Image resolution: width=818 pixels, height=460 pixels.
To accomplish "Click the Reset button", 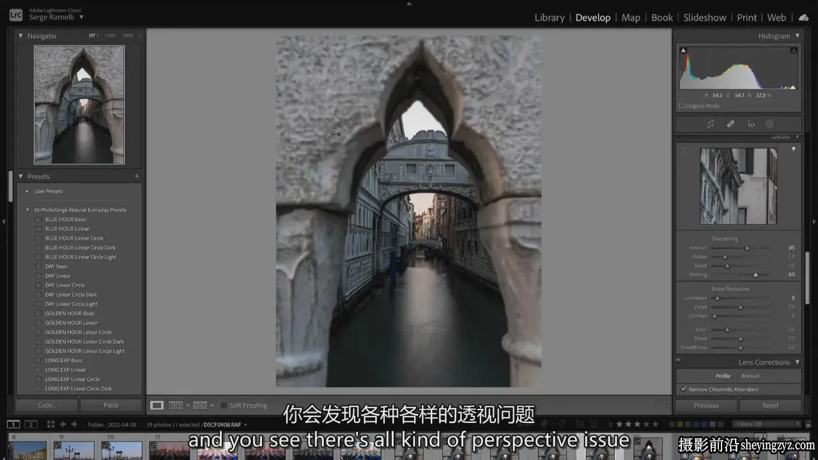I will 771,405.
